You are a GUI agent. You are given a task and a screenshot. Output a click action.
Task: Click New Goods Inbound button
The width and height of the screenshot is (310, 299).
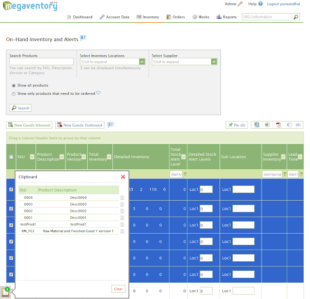coord(29,125)
